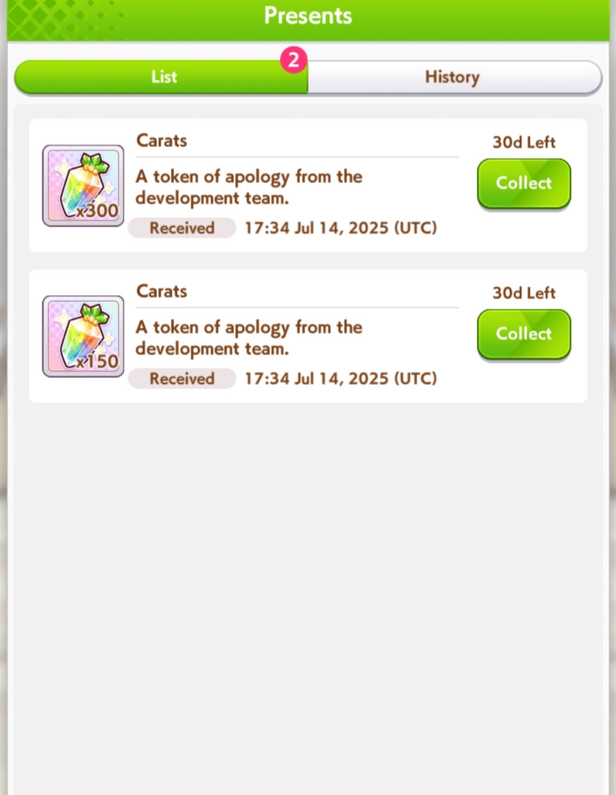Tap the Presents header title
Image resolution: width=616 pixels, height=795 pixels.
308,16
